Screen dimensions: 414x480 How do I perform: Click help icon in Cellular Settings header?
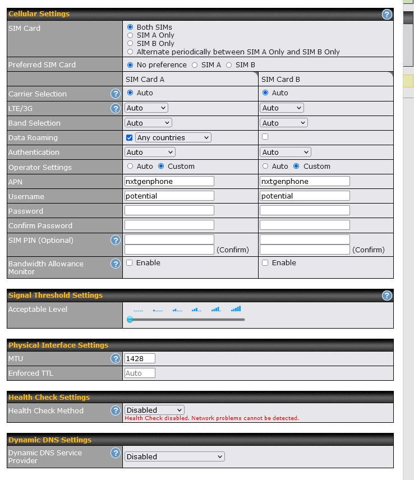click(387, 14)
